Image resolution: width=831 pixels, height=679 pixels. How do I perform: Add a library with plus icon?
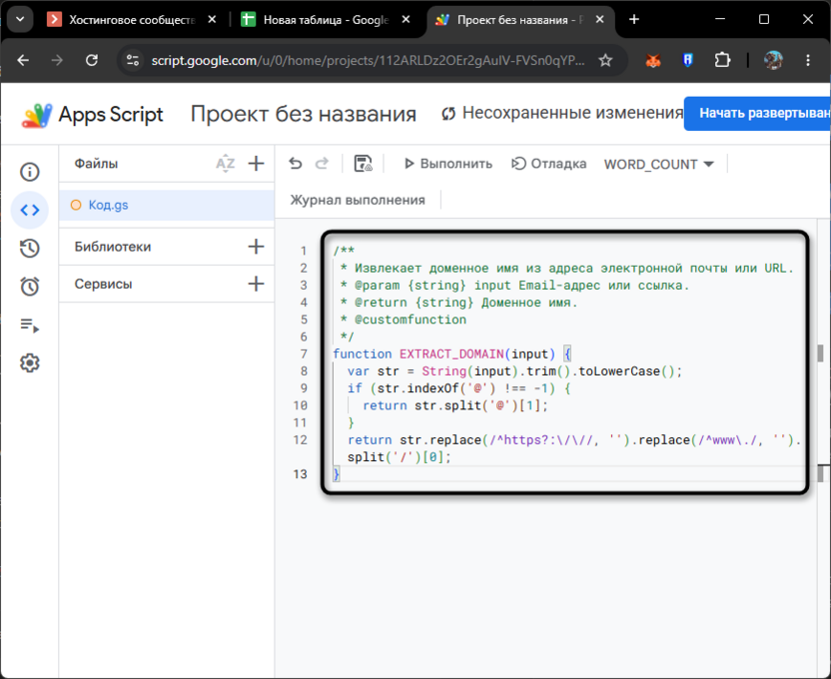(x=256, y=247)
